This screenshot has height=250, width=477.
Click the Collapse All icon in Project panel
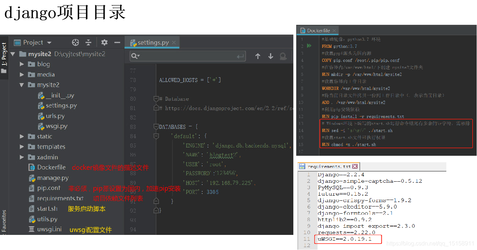pos(88,42)
